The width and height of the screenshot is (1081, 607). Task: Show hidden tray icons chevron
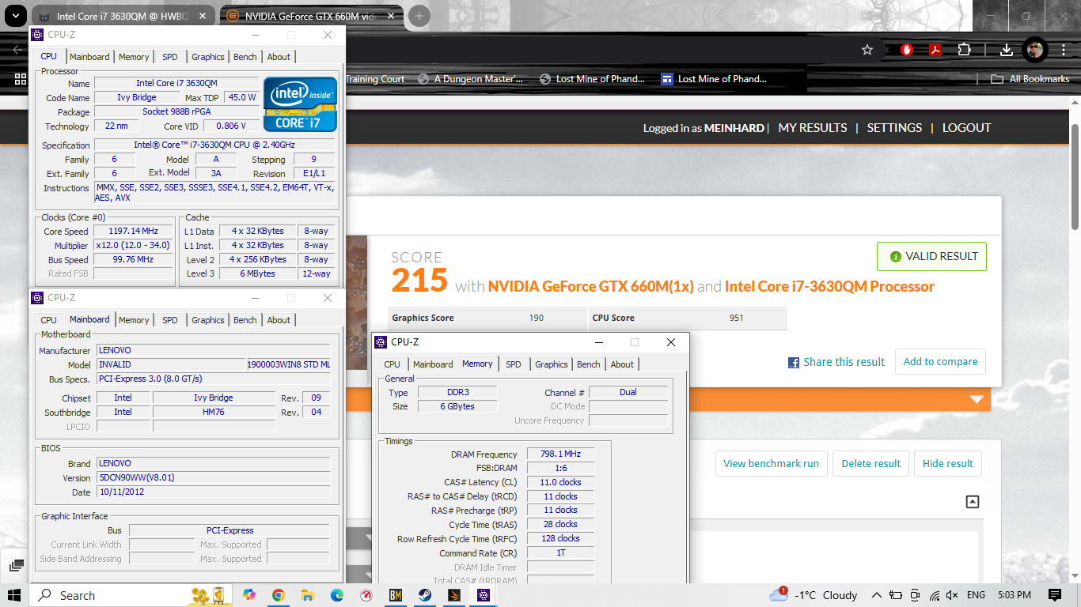click(877, 595)
